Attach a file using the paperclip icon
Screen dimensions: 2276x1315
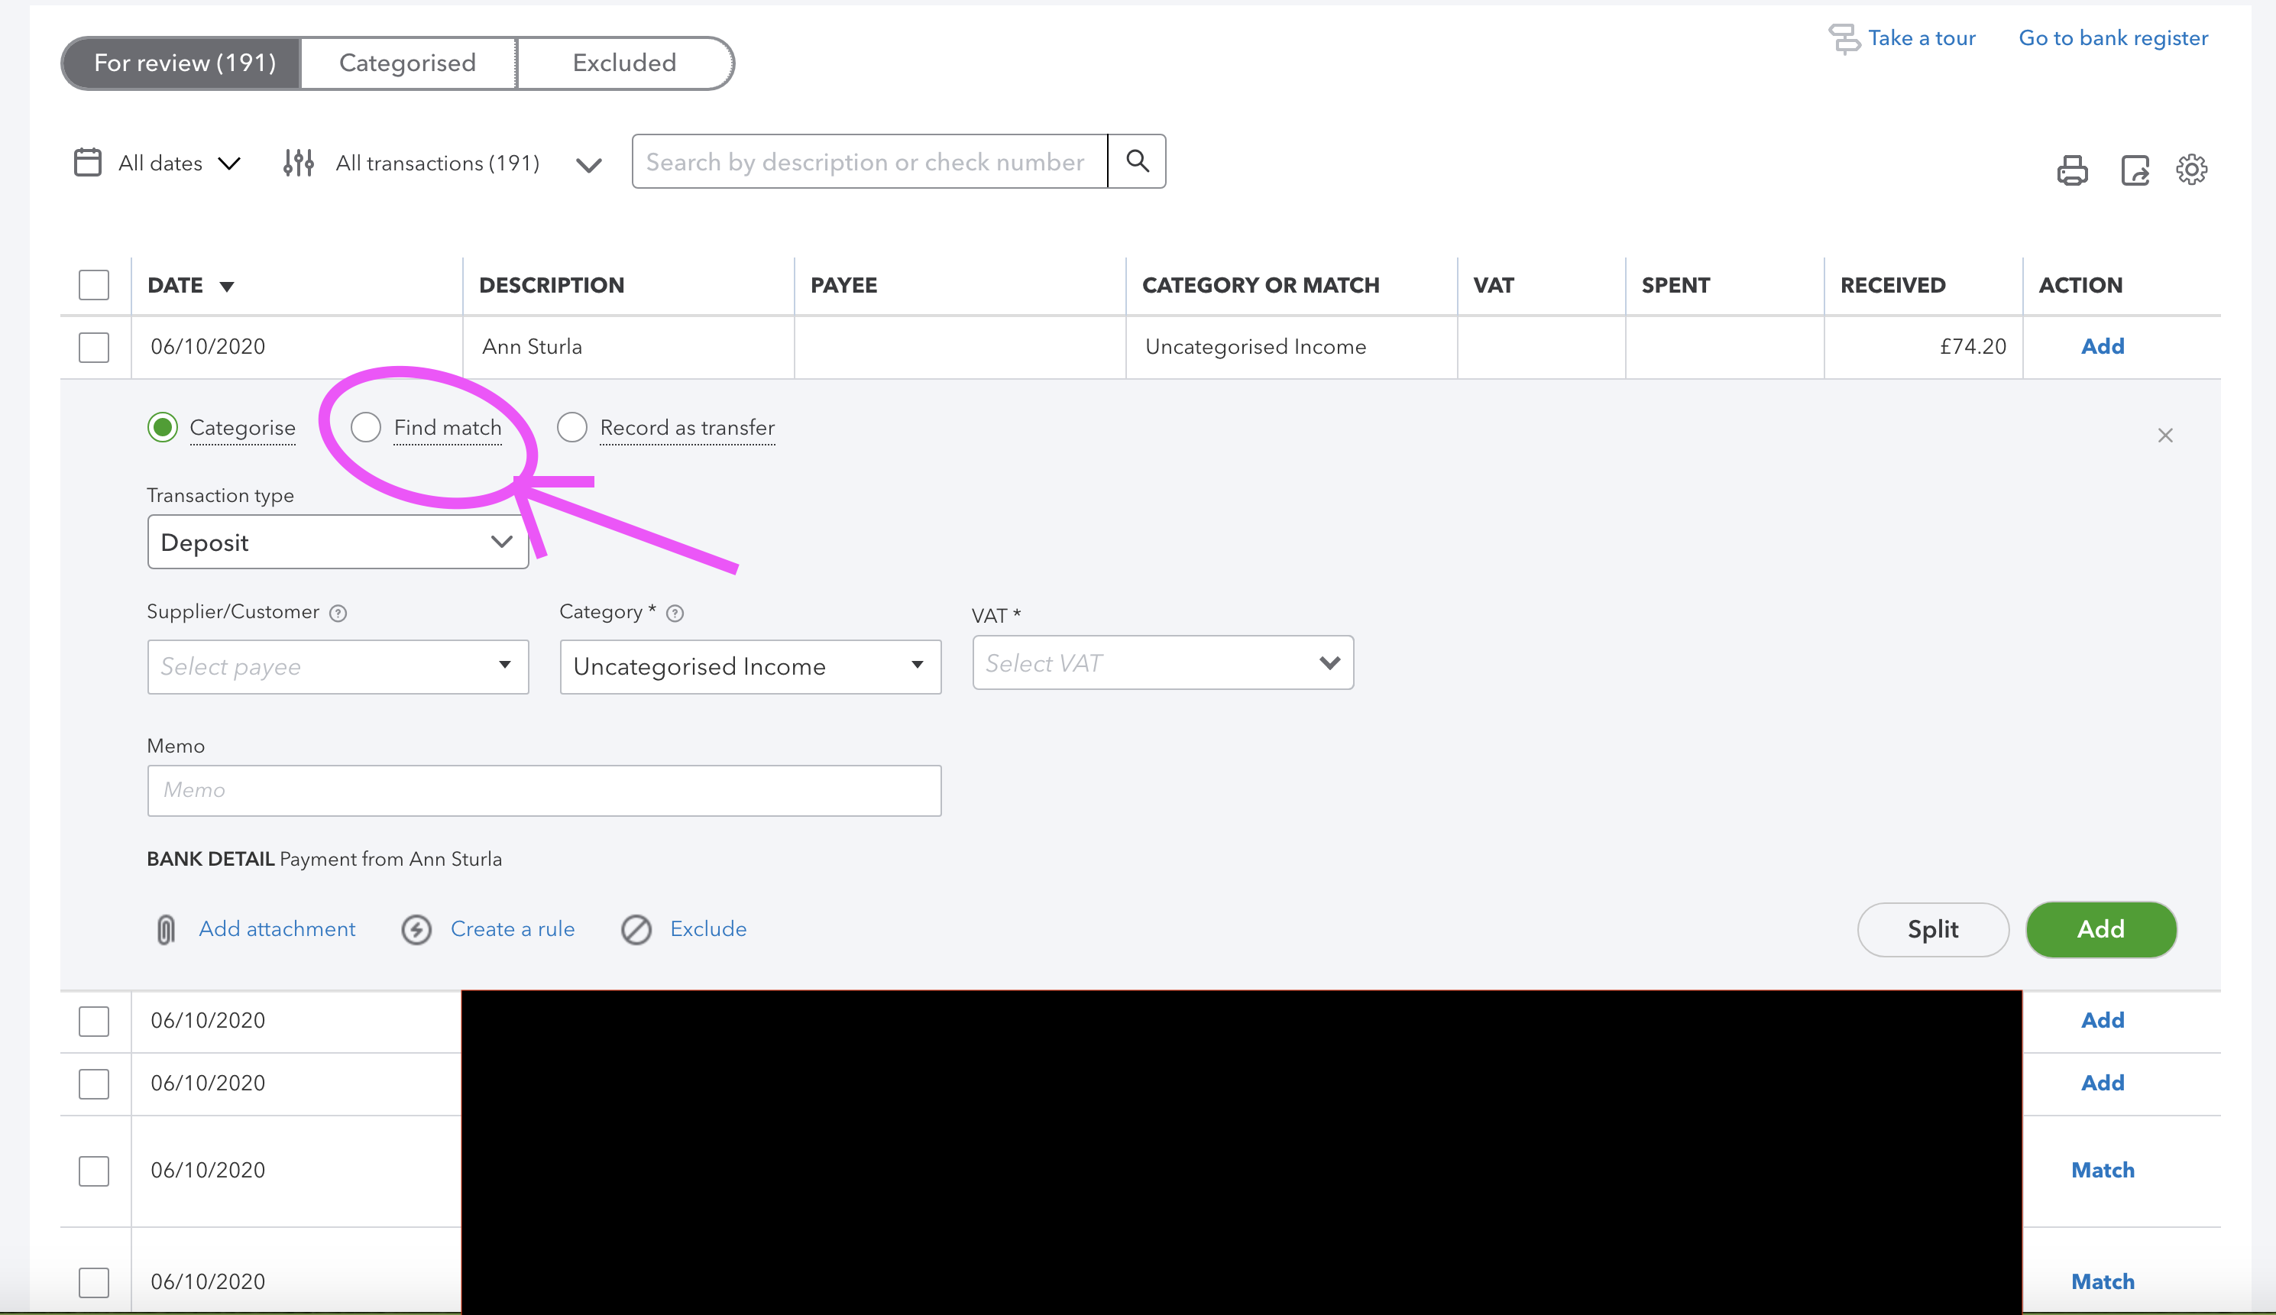point(165,928)
